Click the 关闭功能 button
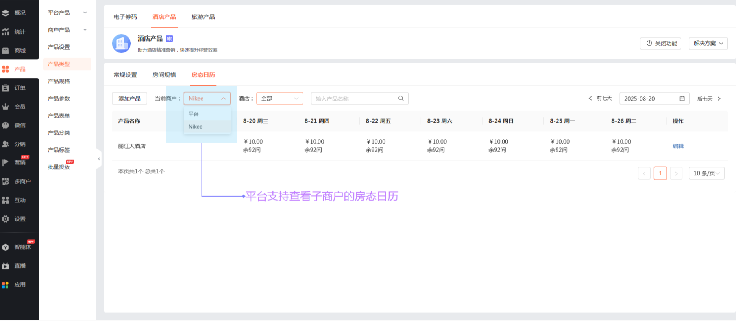Screen dimensions: 736x322 click(x=660, y=43)
